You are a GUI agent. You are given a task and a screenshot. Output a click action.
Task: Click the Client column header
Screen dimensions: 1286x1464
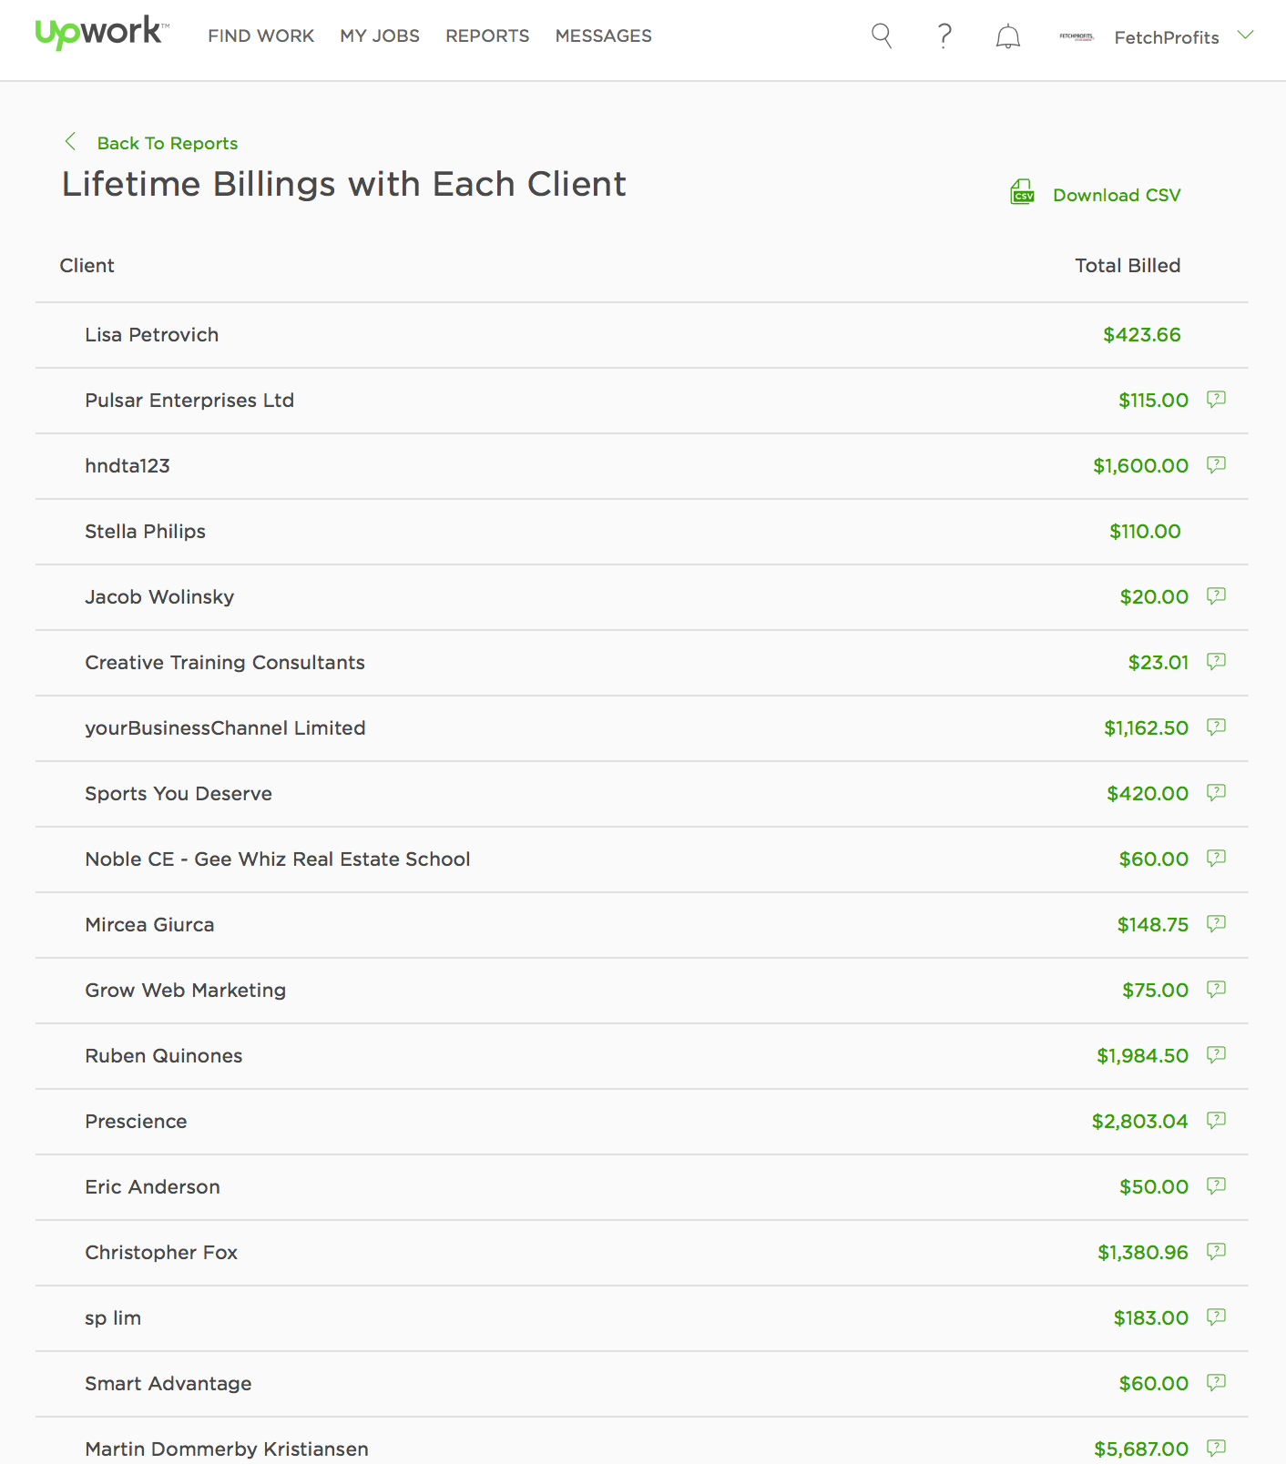[87, 266]
